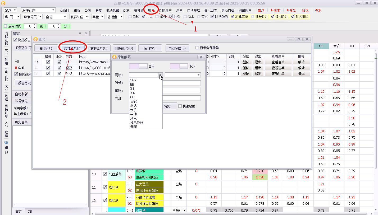Click the app logo icon in the title bar
Image resolution: width=378 pixels, height=215 pixels.
coord(3,3)
